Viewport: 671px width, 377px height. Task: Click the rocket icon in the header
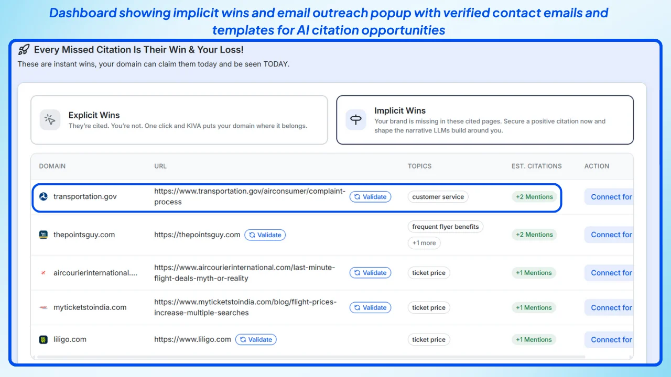pyautogui.click(x=23, y=50)
